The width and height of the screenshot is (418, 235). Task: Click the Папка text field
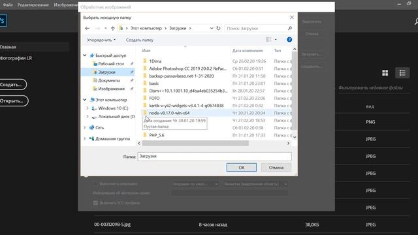(215, 157)
